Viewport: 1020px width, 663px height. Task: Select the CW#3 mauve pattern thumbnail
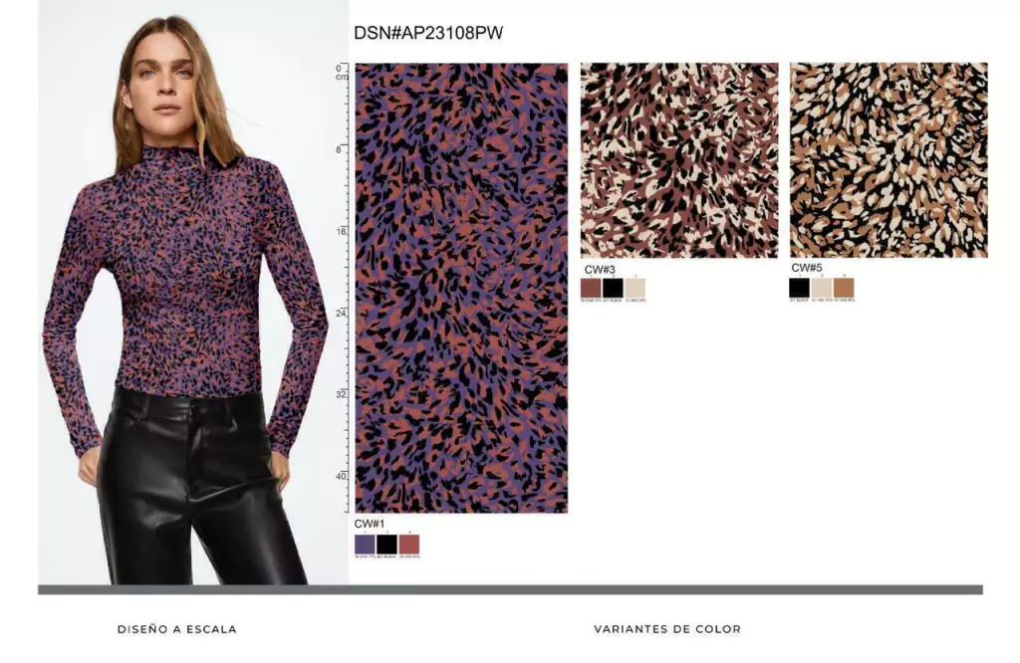click(679, 160)
